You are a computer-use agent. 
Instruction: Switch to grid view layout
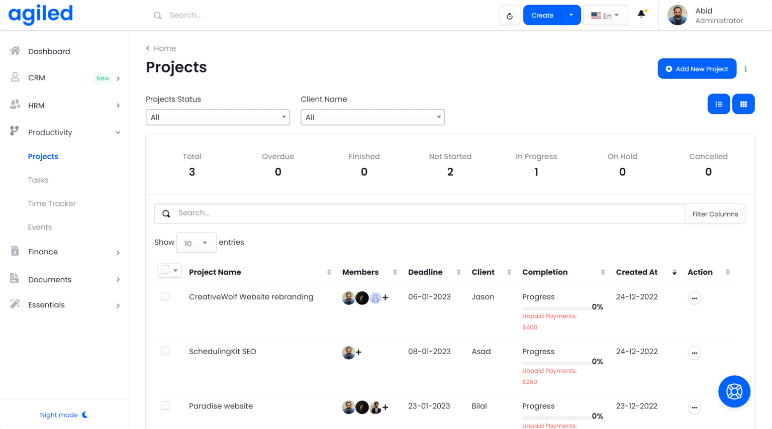(x=743, y=104)
